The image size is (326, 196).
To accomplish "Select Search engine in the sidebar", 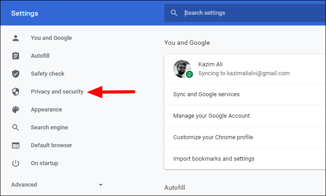I will (x=49, y=128).
